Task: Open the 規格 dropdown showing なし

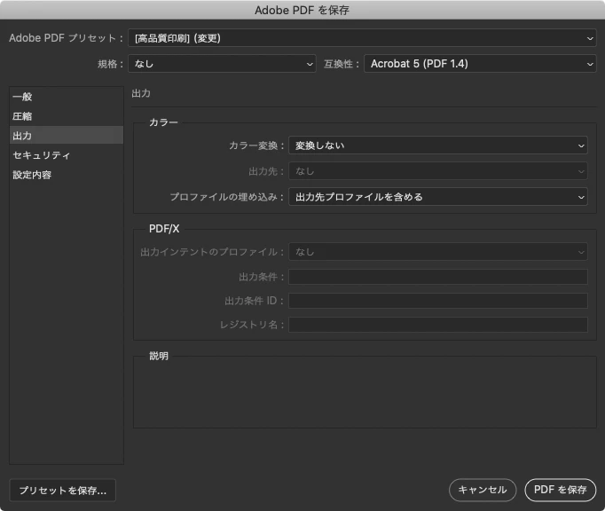Action: [x=222, y=64]
